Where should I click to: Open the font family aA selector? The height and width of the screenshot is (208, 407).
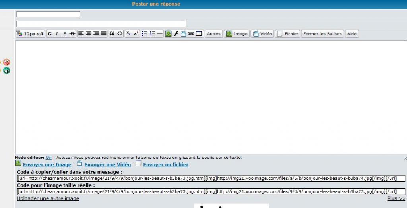click(40, 34)
